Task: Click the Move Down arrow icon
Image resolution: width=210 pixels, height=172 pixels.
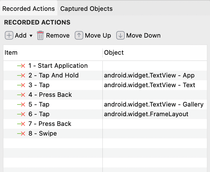Action: (x=120, y=36)
